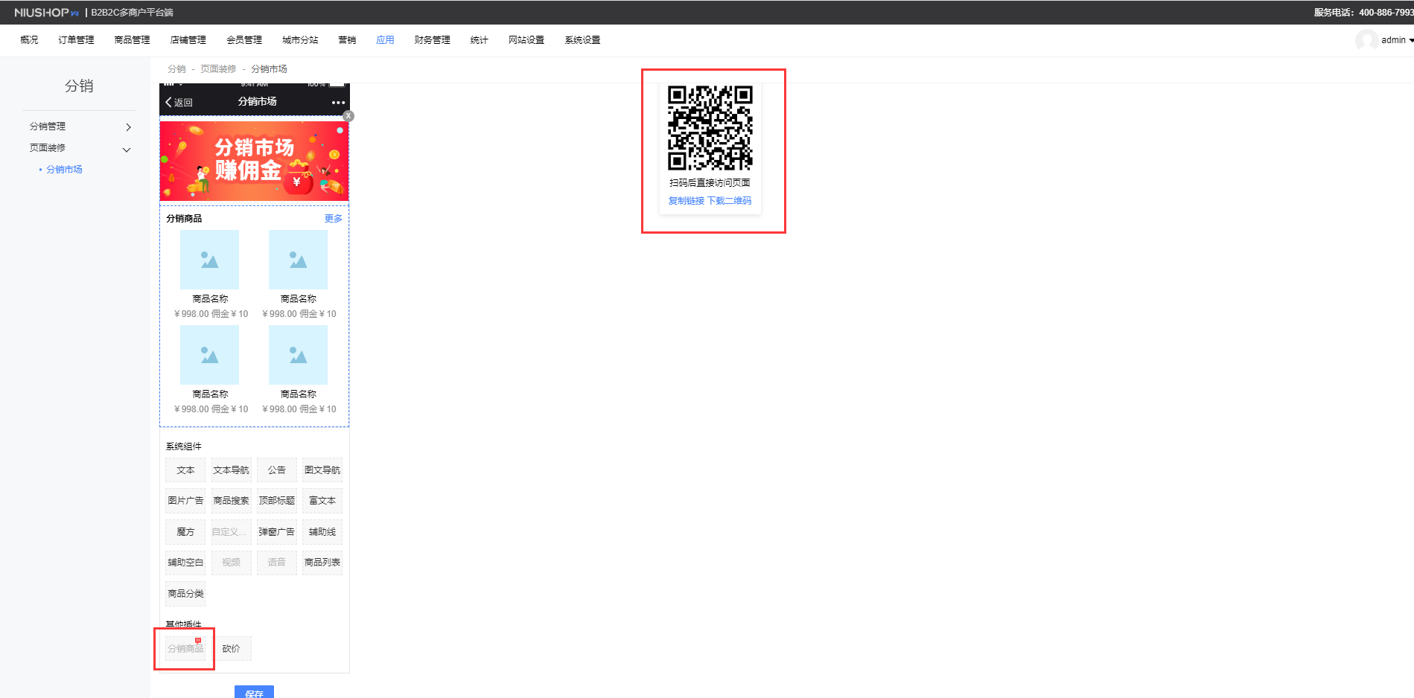This screenshot has height=698, width=1414.
Task: Click 更多 link in 分销商品 section
Action: [x=333, y=219]
